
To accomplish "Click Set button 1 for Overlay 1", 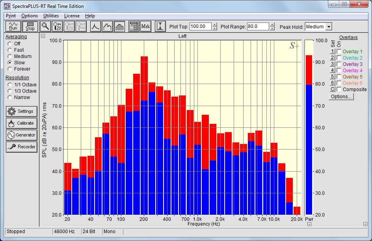I will pyautogui.click(x=332, y=51).
